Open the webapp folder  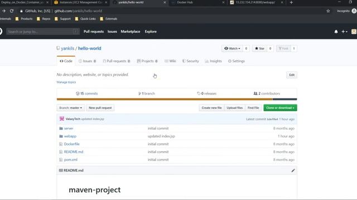click(x=70, y=136)
